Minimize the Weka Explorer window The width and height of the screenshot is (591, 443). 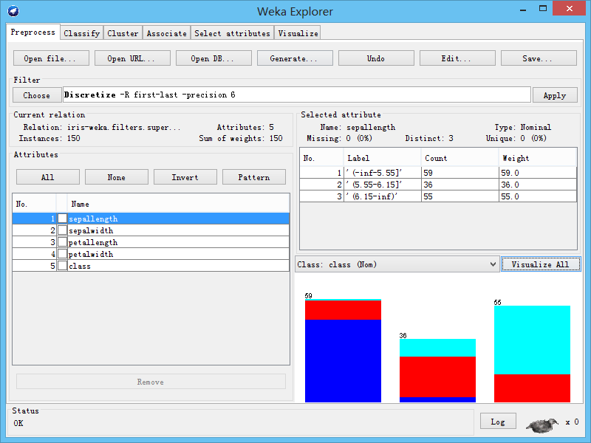click(x=523, y=9)
